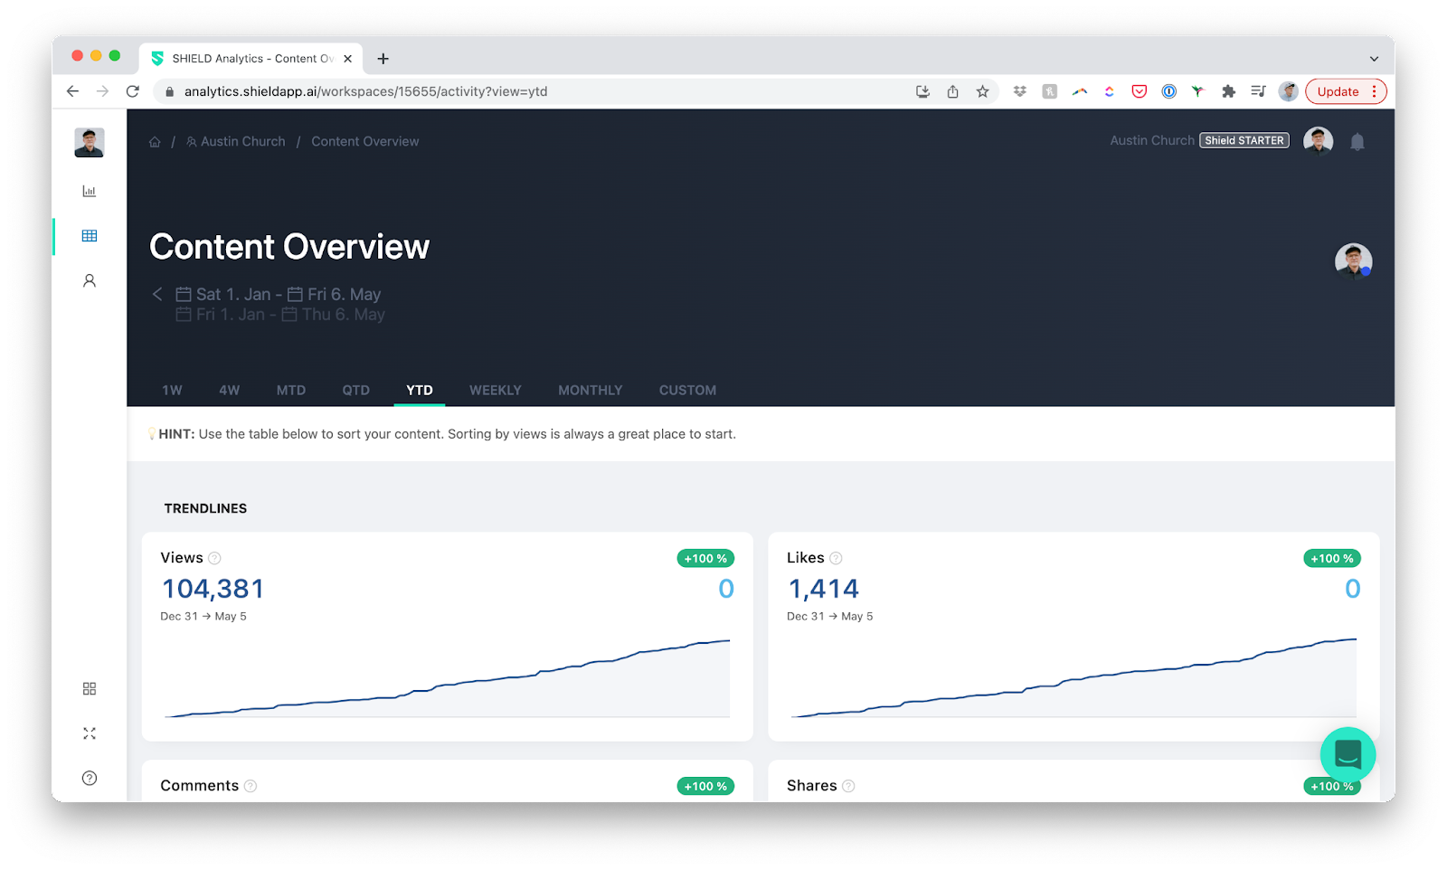Select the 1W range tab
Screen dimensions: 1447x870
pyautogui.click(x=172, y=390)
